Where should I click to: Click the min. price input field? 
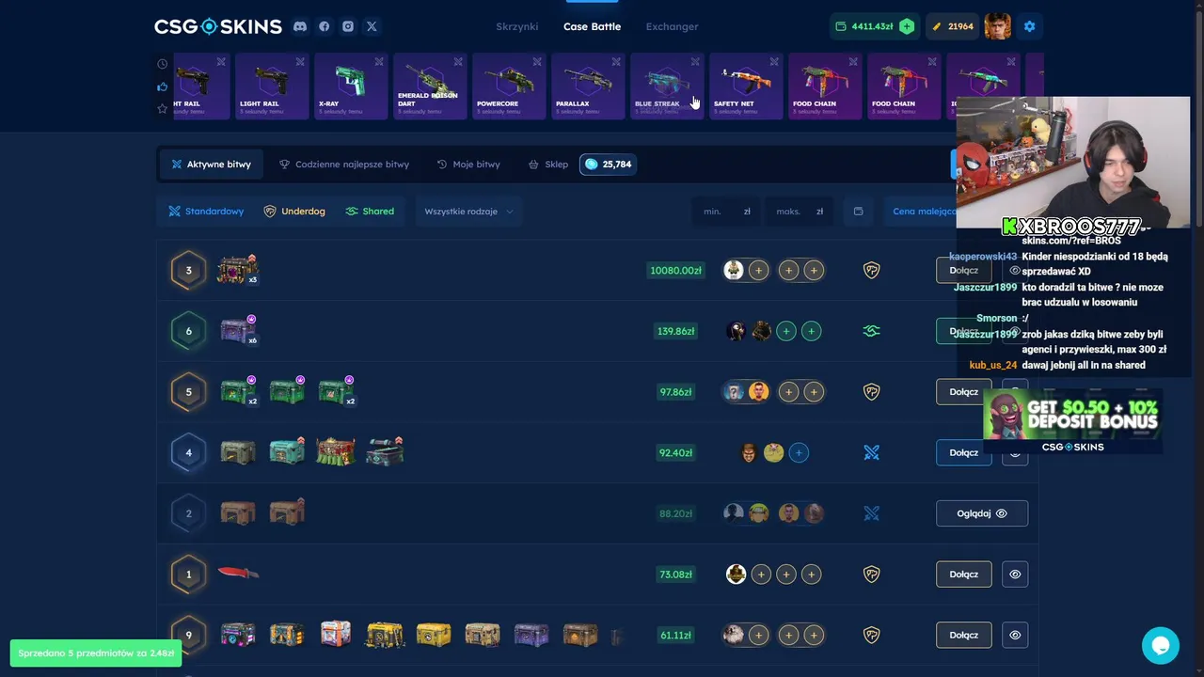[x=727, y=212]
